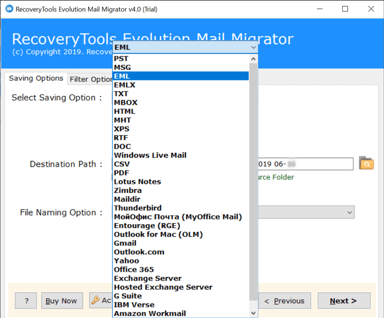Select MHT from the list
Image resolution: width=384 pixels, height=318 pixels.
181,120
